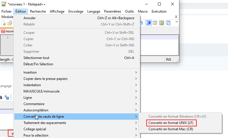Expand Copier dans le presse-papiers submenu
Image resolution: width=228 pixels, height=138 pixels.
point(77,79)
